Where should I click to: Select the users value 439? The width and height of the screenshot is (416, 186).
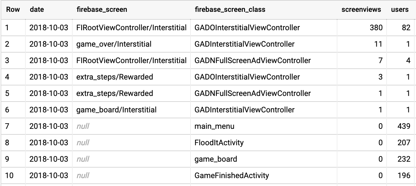click(404, 126)
